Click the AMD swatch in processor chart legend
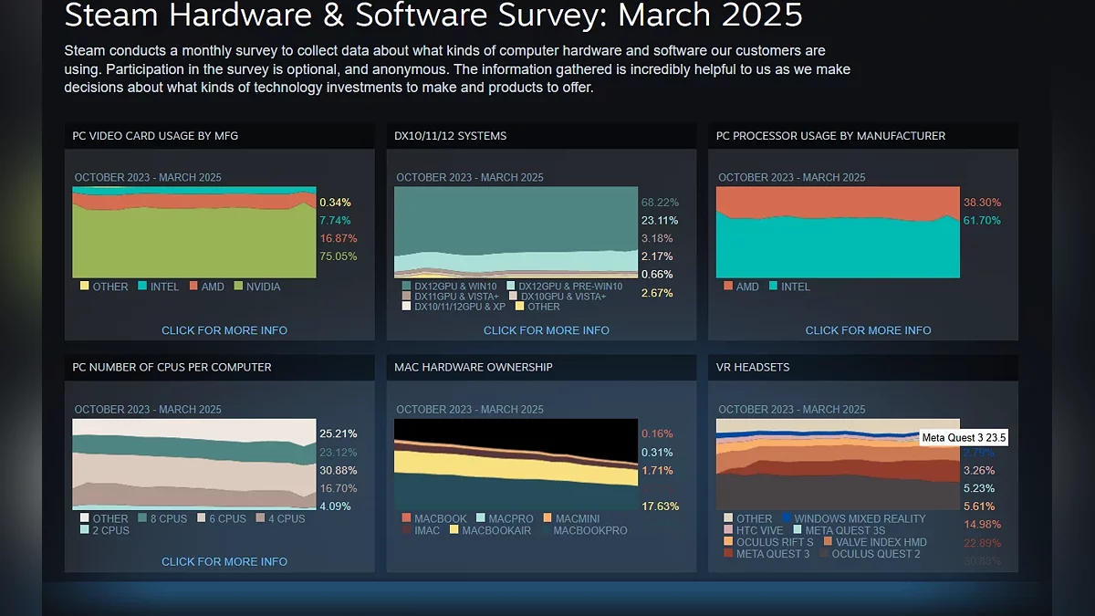The image size is (1095, 616). point(728,287)
